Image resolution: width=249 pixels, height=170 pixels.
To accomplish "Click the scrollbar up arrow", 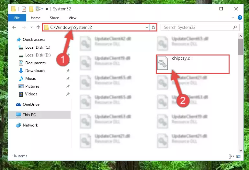I will pos(241,36).
